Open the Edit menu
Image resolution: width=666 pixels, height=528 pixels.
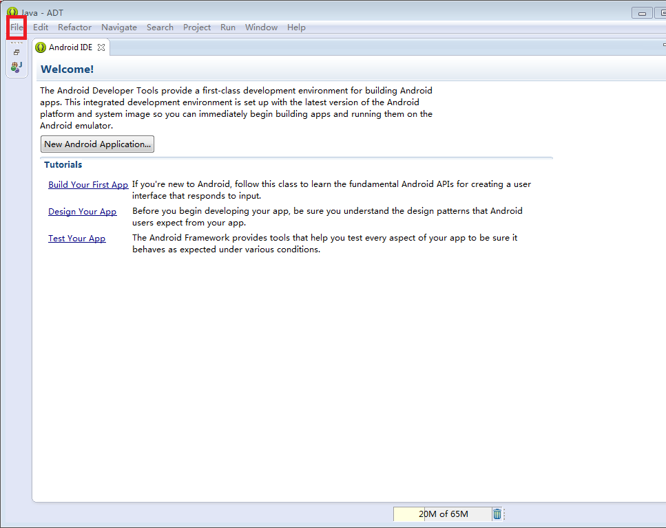(x=41, y=27)
